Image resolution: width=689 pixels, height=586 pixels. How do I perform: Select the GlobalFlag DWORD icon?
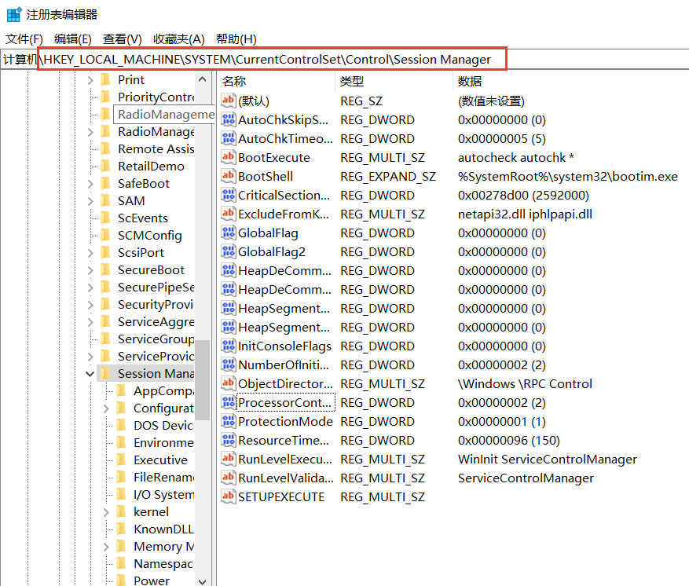point(228,233)
